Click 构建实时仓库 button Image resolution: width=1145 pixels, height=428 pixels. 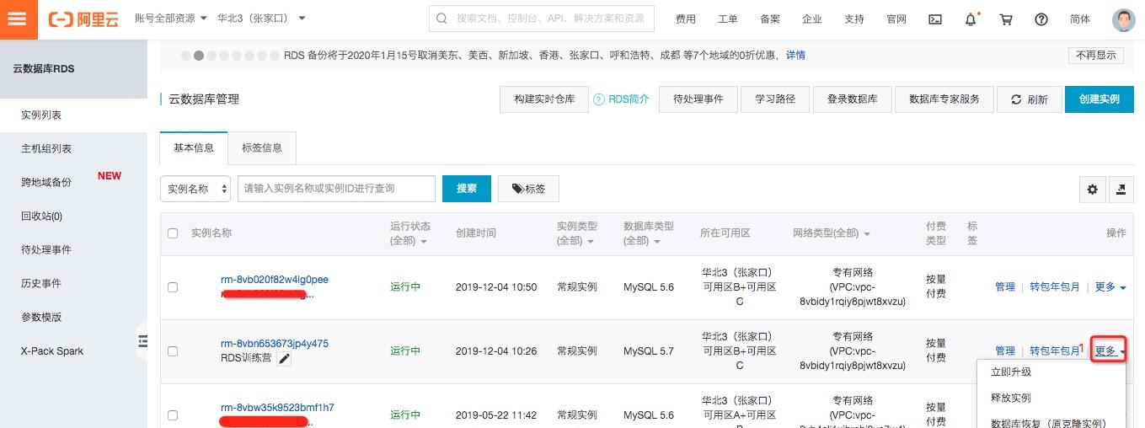[x=544, y=99]
